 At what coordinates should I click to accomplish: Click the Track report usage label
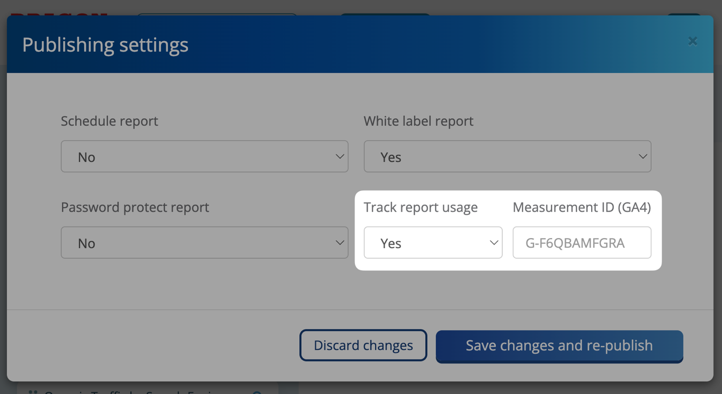421,208
